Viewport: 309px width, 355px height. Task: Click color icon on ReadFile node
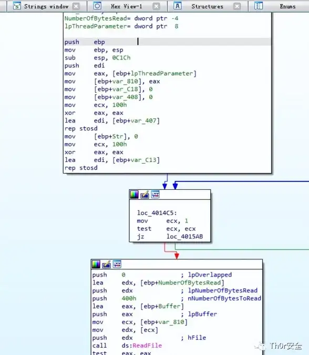(96, 264)
